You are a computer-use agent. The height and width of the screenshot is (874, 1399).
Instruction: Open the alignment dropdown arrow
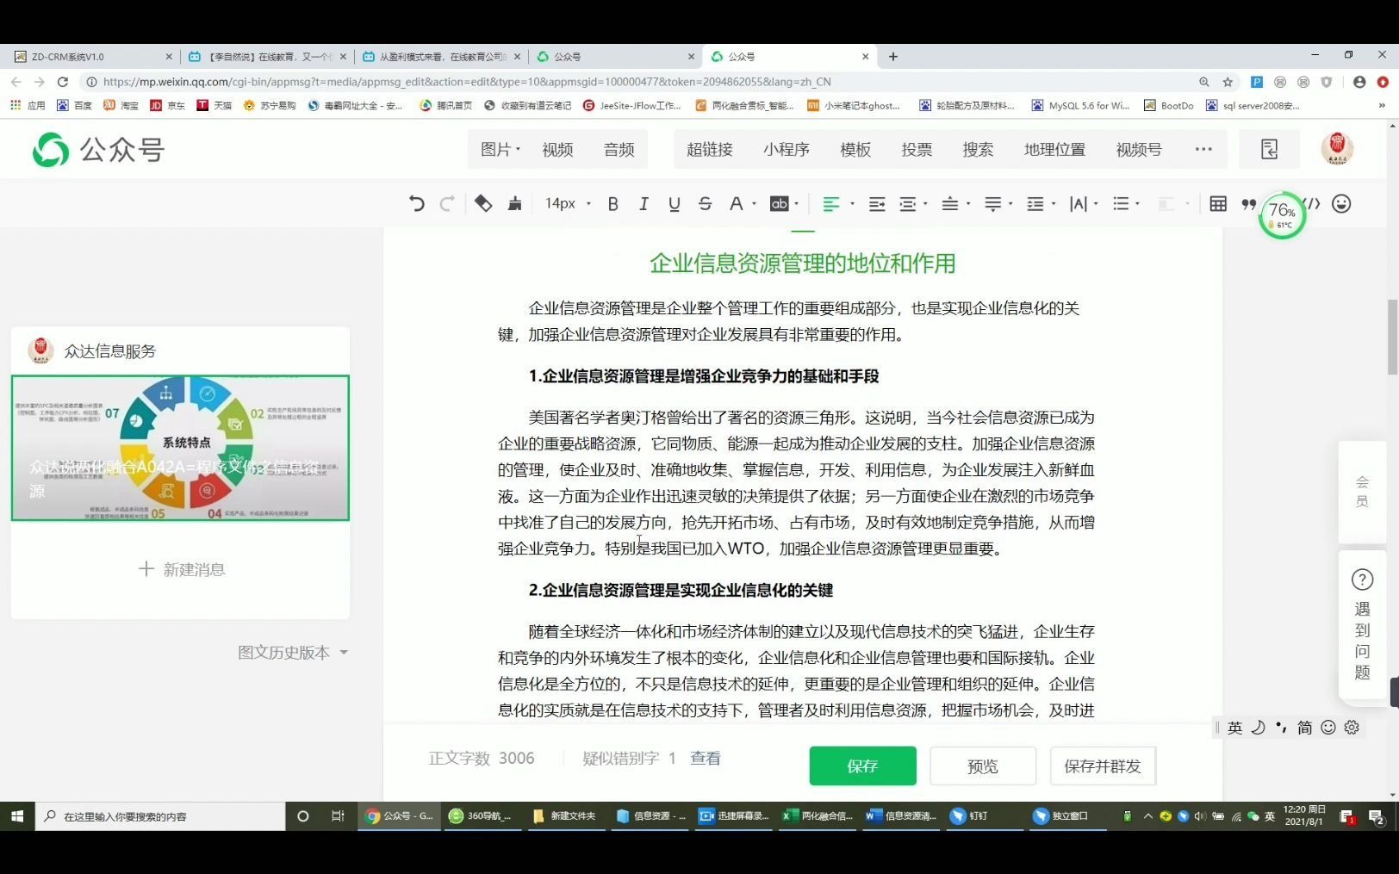[852, 204]
